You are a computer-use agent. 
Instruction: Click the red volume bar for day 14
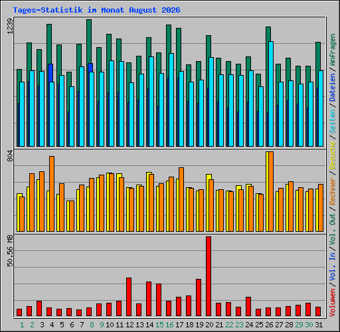[x=149, y=299]
